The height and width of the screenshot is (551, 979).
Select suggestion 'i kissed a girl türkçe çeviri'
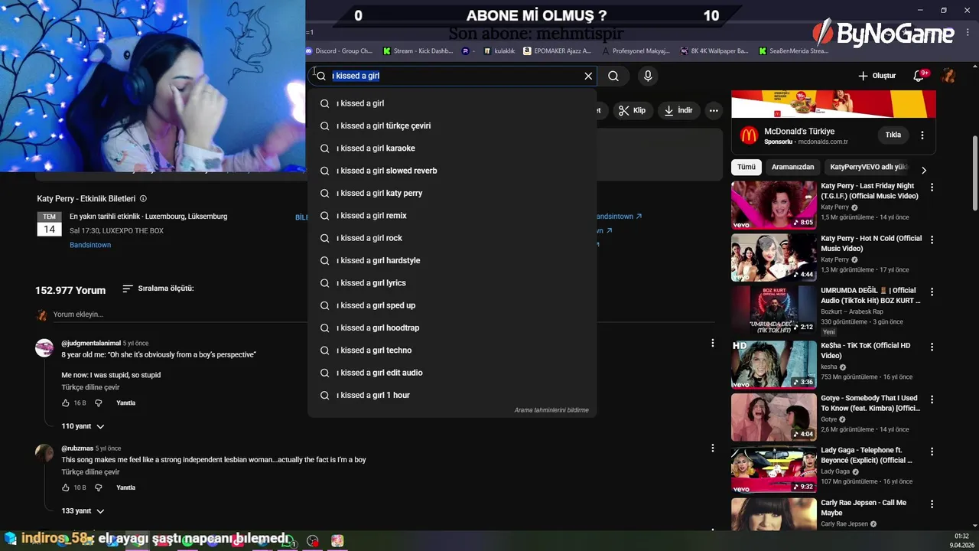coord(452,126)
